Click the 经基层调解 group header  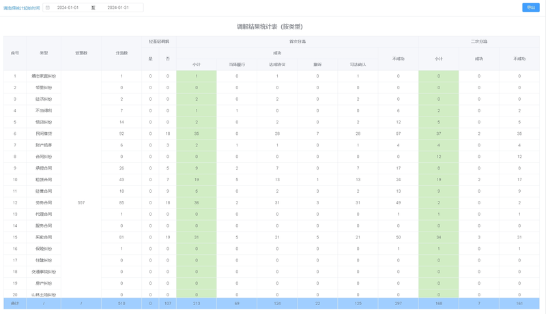[159, 42]
